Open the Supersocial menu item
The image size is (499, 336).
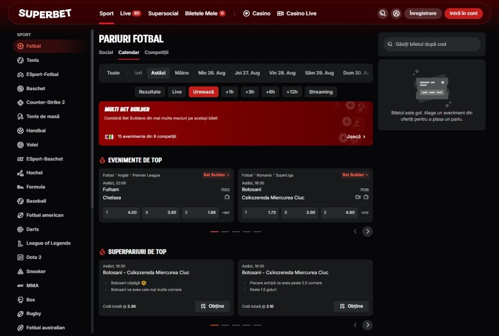click(x=163, y=13)
